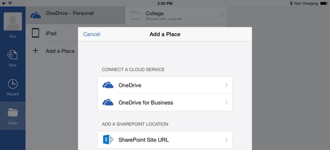The image size is (330, 150).
Task: Open the Collage folder chevron
Action: [222, 15]
